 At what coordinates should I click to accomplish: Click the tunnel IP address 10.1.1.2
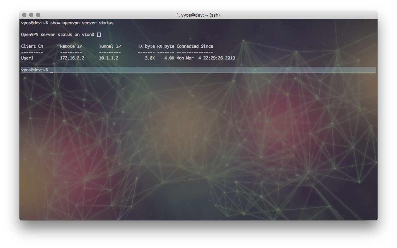pyautogui.click(x=109, y=58)
